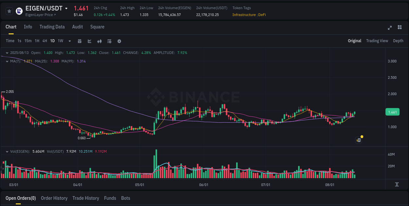This screenshot has width=409, height=206.
Task: Open the technical indicators icon
Action: (x=109, y=41)
